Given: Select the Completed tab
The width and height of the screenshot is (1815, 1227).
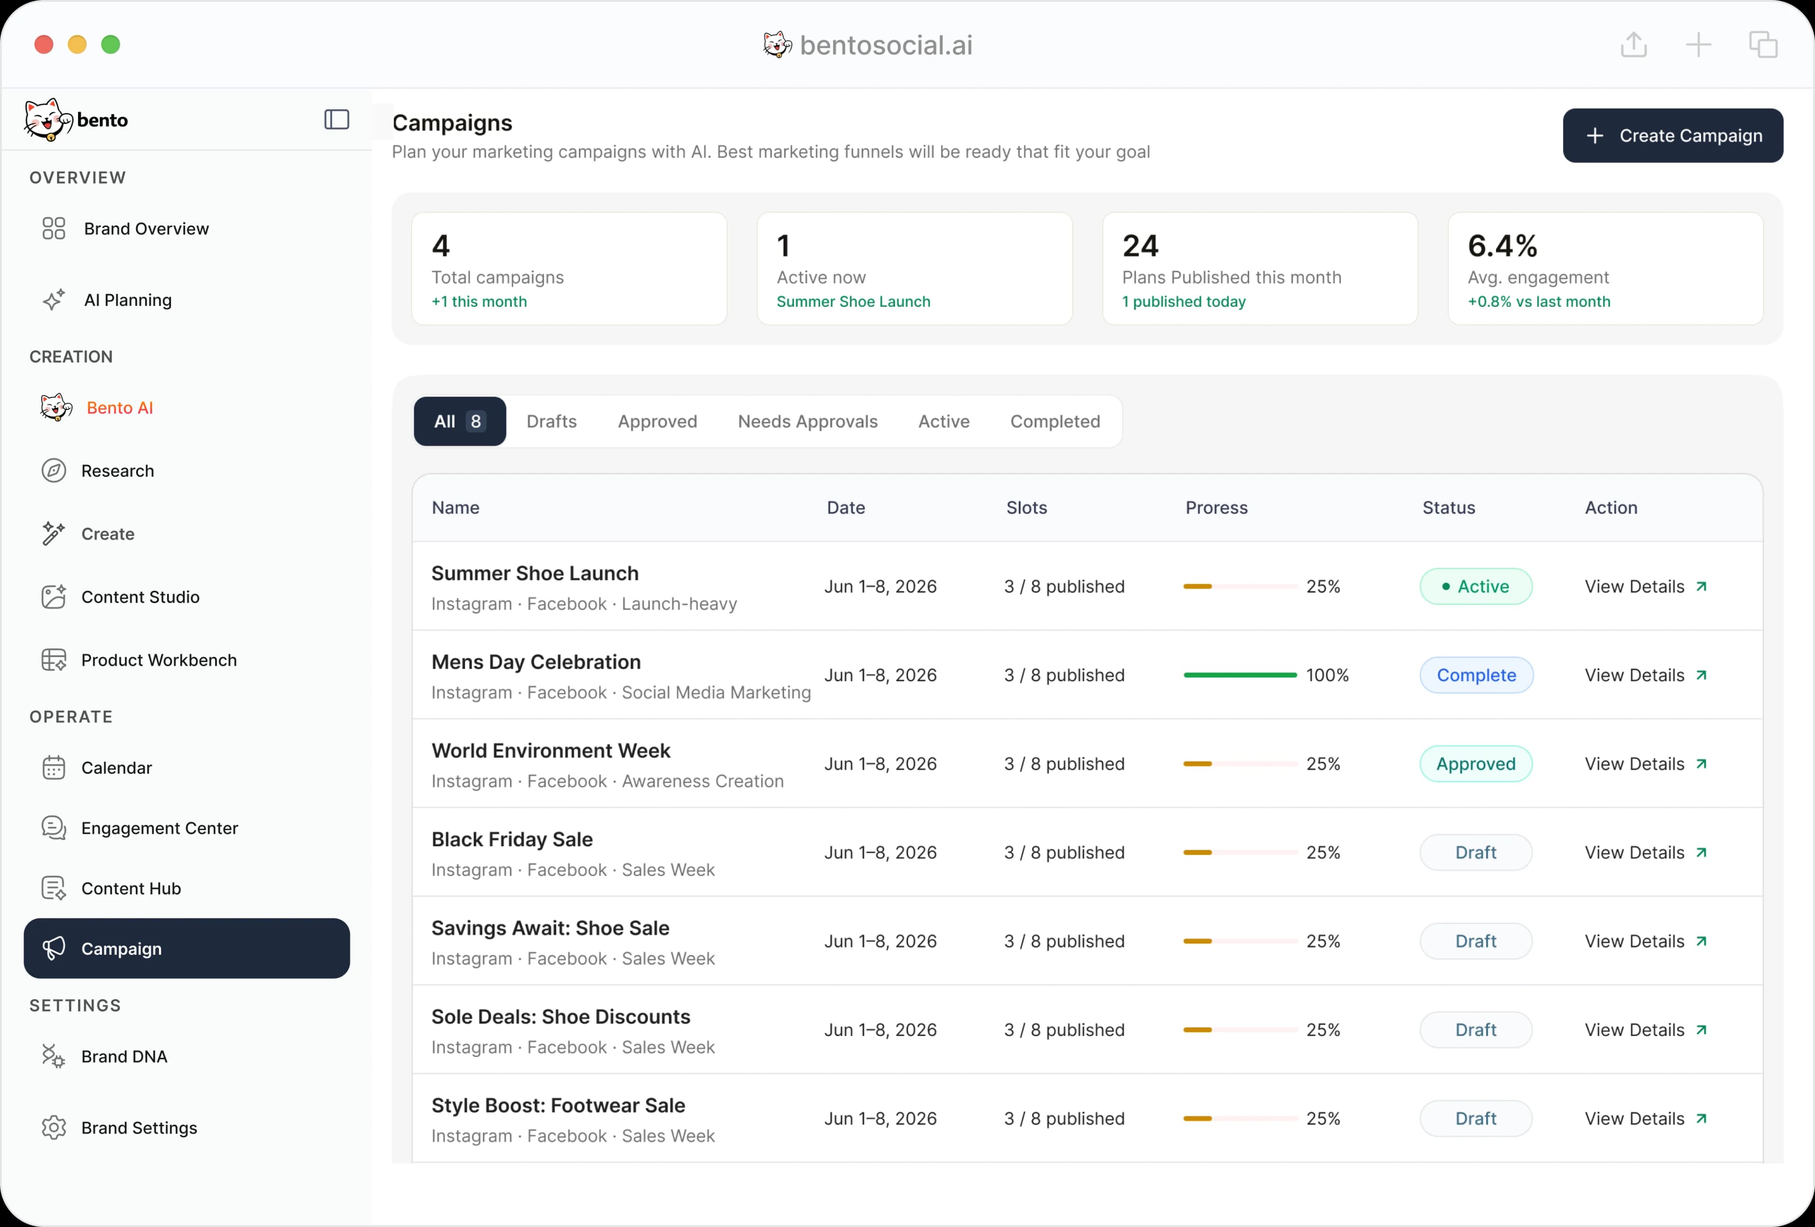Looking at the screenshot, I should 1055,422.
